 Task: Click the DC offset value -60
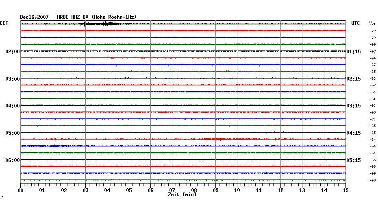point(373,106)
